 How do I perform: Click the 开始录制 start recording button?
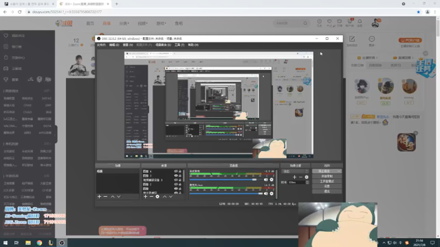(x=327, y=176)
